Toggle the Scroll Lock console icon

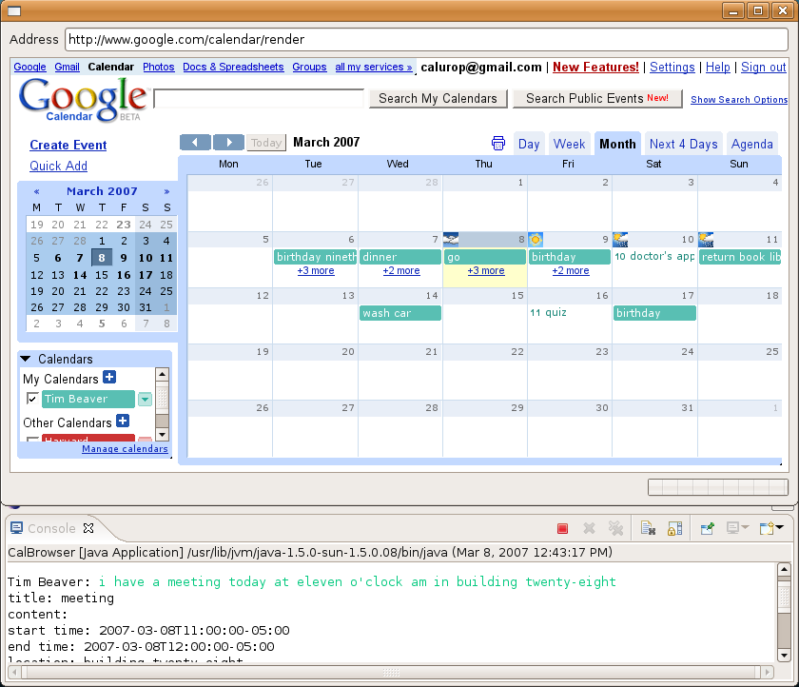pos(674,528)
